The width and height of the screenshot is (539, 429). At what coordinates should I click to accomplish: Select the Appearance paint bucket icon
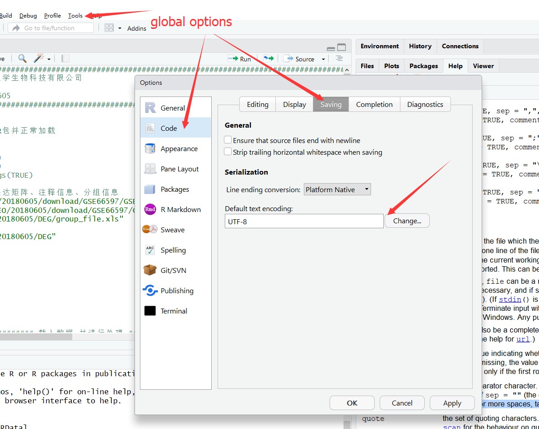click(150, 148)
